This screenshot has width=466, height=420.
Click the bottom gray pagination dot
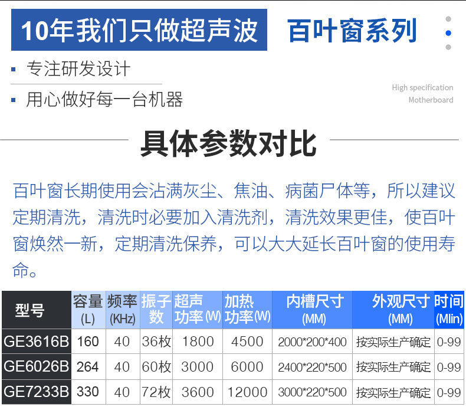tap(448, 47)
